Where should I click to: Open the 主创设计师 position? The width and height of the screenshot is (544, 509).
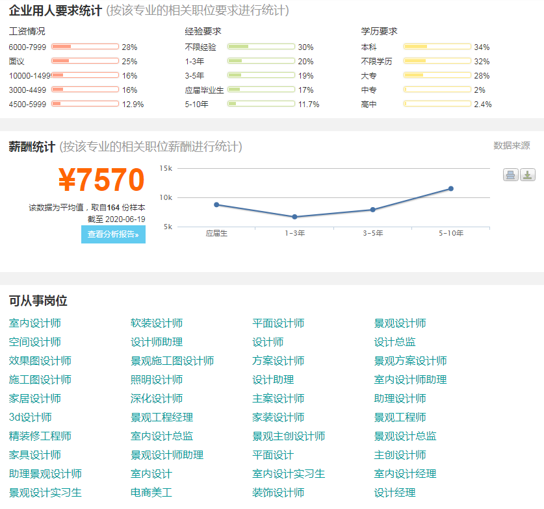pos(400,454)
